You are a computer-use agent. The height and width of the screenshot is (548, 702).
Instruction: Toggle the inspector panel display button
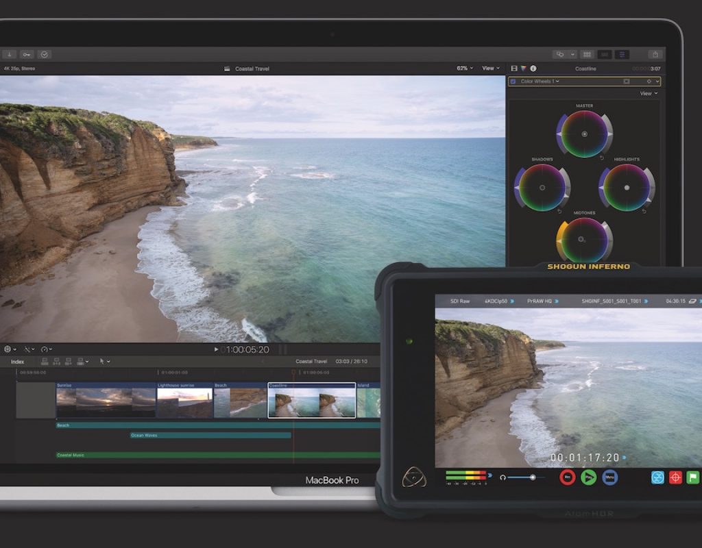tap(622, 55)
